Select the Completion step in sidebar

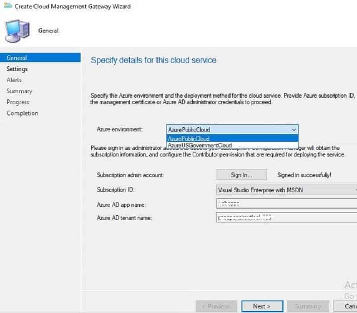coord(22,113)
